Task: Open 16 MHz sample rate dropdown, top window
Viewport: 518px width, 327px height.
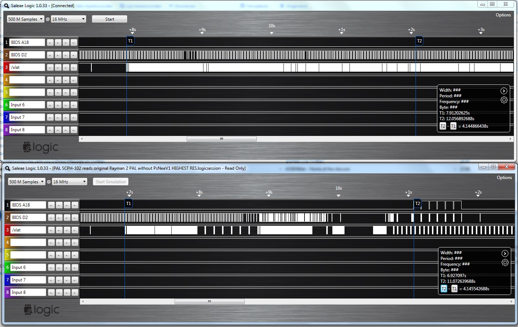Action: tap(69, 19)
